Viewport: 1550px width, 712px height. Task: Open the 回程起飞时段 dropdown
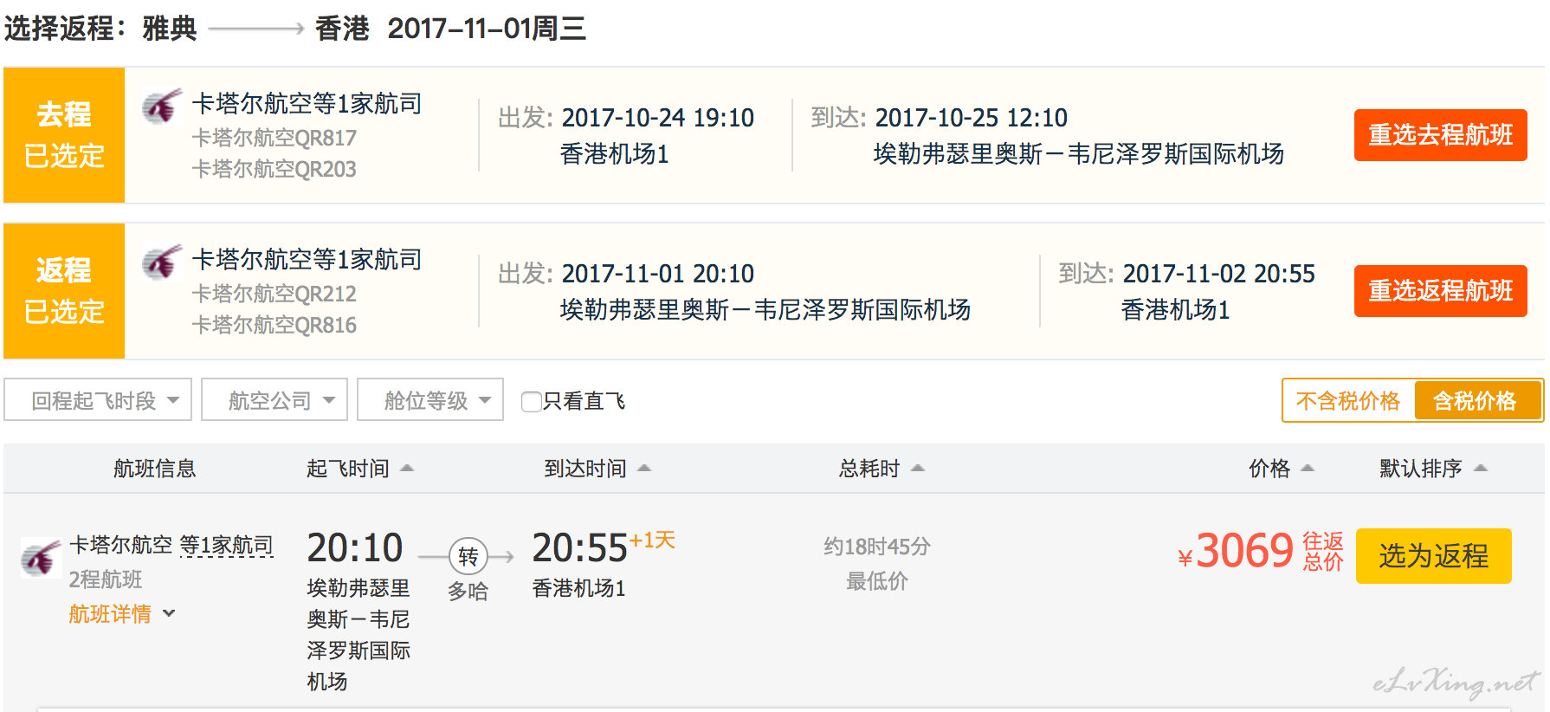(x=98, y=400)
